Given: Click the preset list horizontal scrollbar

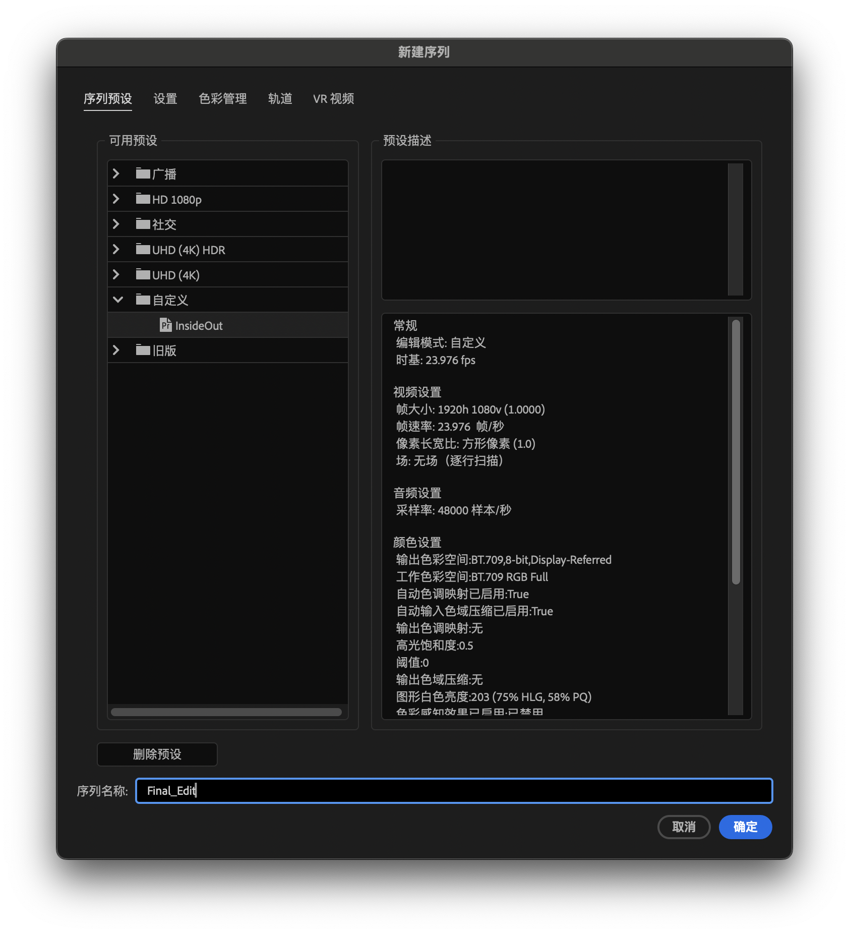Looking at the screenshot, I should 226,712.
